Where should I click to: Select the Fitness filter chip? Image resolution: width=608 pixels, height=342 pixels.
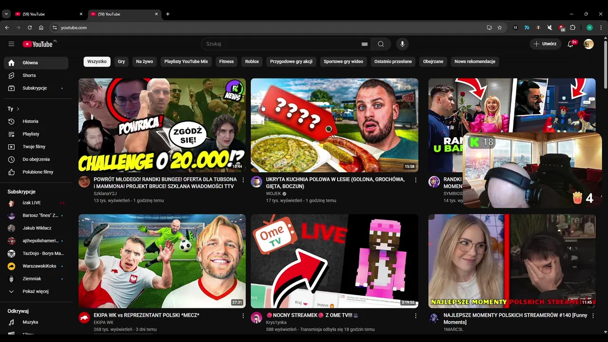point(227,61)
